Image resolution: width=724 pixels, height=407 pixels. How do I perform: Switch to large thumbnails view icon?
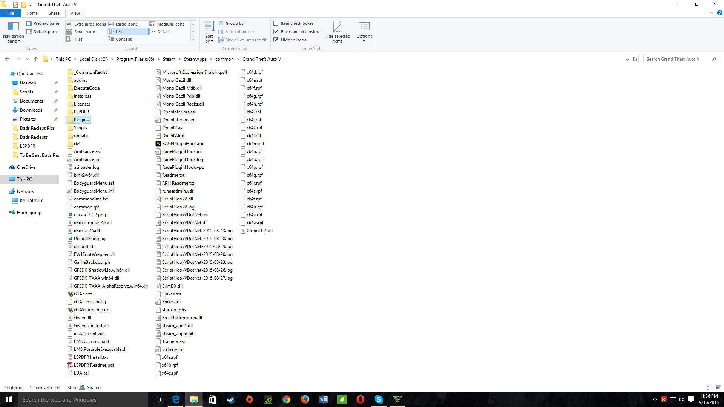coord(718,387)
